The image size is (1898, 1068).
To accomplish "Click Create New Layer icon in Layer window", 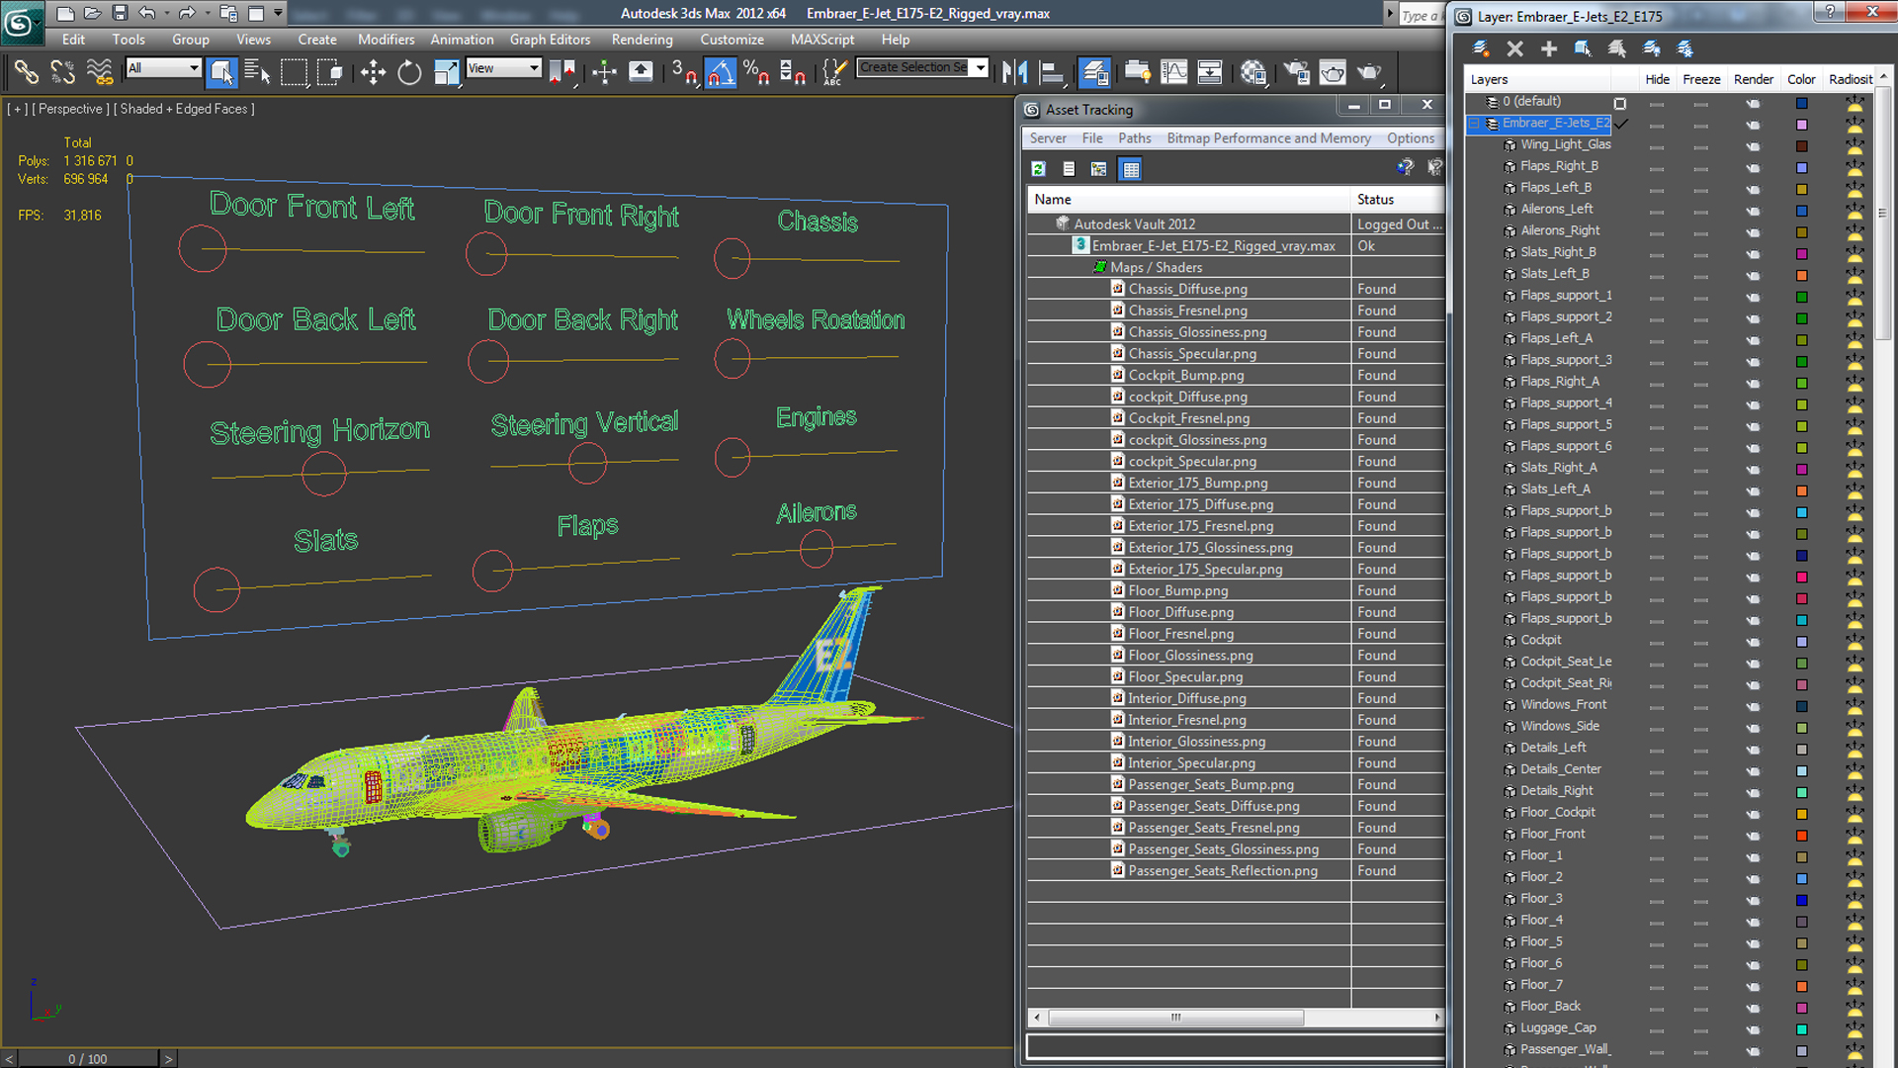I will [1481, 48].
